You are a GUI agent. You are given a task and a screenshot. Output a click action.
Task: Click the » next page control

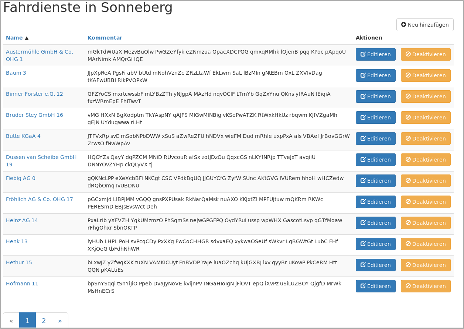tap(60, 320)
